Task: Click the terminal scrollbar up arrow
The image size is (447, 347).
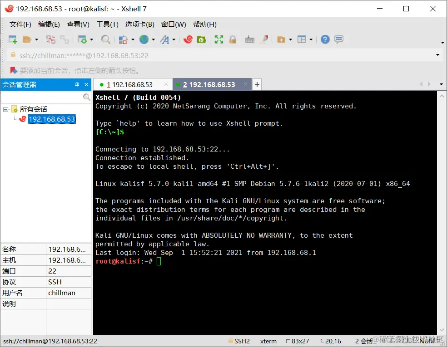Action: pos(442,96)
